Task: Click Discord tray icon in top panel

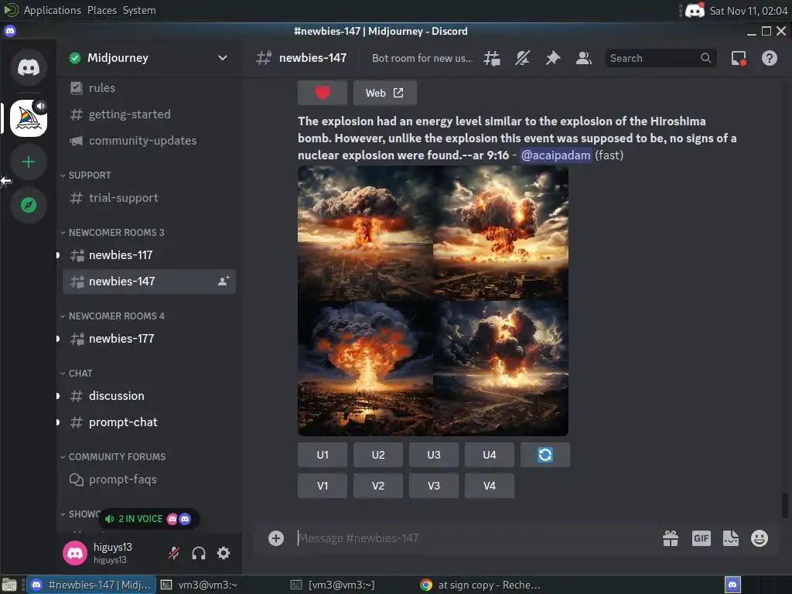Action: [x=695, y=10]
